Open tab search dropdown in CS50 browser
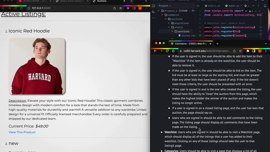 click(266, 44)
